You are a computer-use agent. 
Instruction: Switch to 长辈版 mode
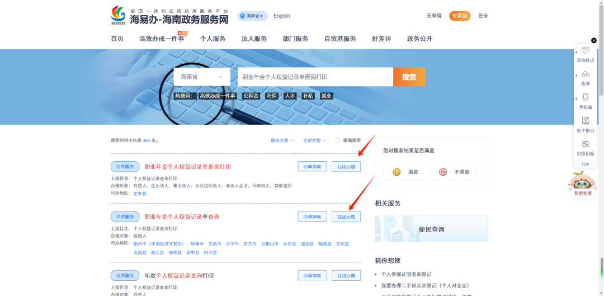click(x=460, y=16)
